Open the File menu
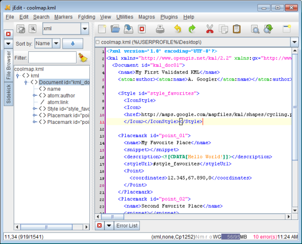This screenshot has height=244, width=302. 9,17
